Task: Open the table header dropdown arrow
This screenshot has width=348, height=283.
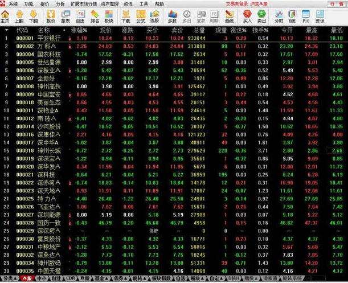Action: pos(6,30)
